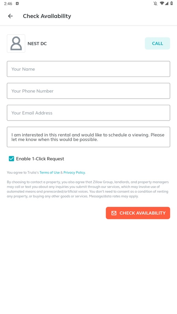Uncheck the Enable 1-Click Request checkbox

click(11, 159)
